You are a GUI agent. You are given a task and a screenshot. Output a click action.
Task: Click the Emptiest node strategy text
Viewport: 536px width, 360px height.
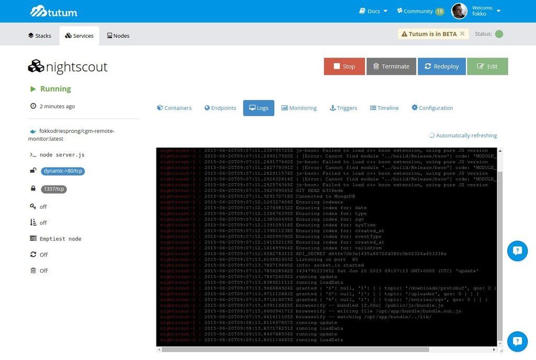tap(61, 239)
